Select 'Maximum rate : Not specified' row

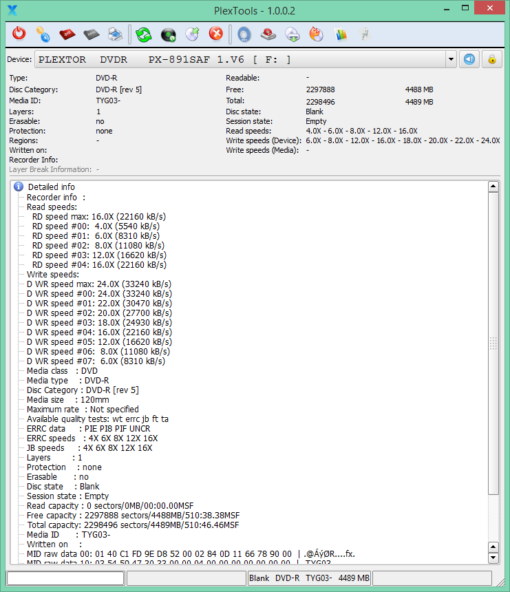tap(83, 410)
